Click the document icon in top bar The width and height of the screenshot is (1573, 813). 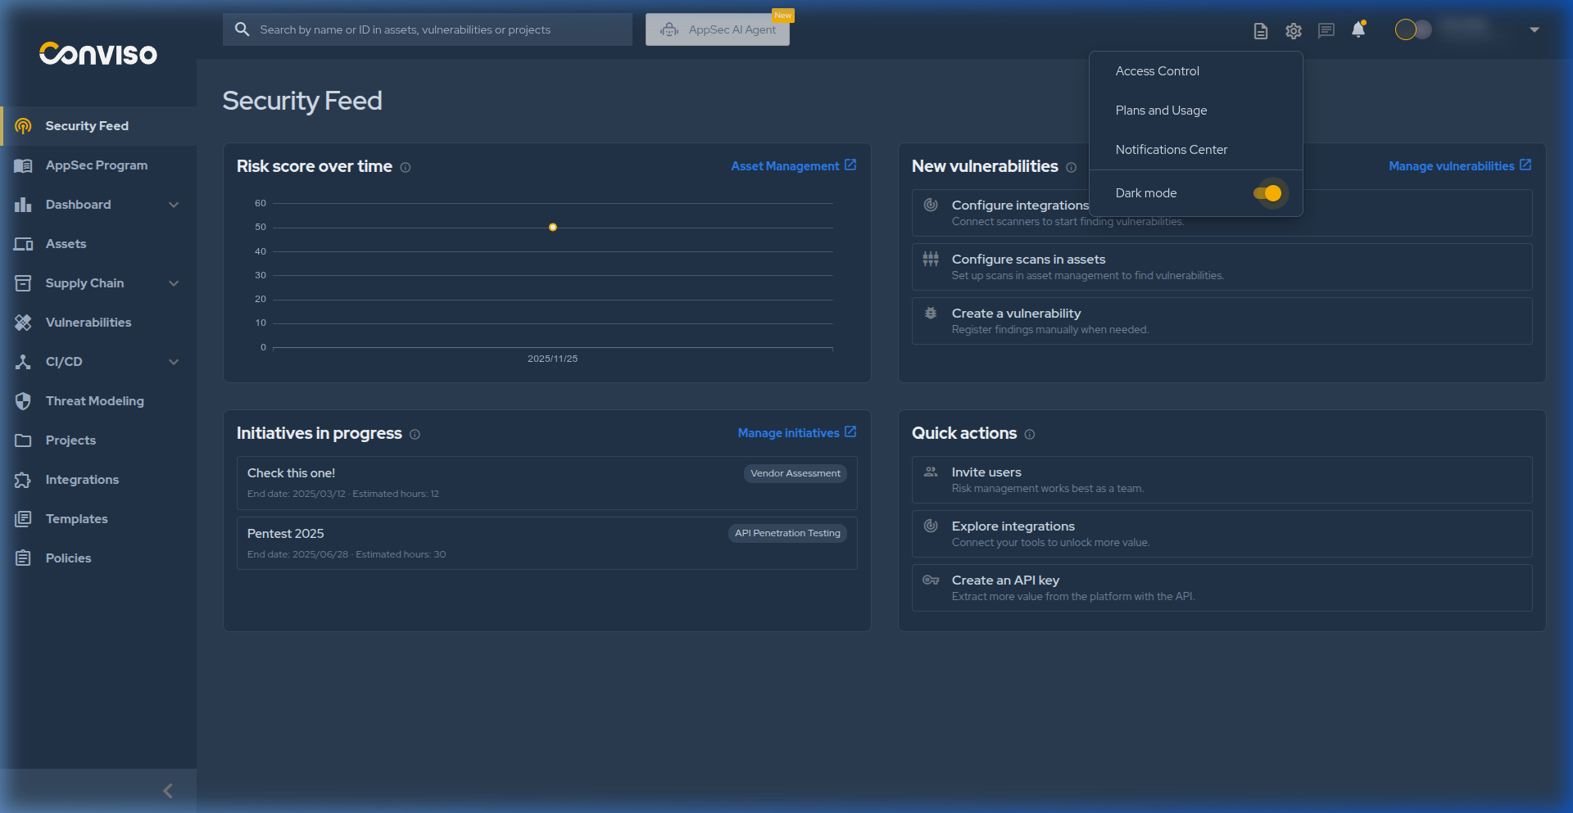pos(1260,31)
